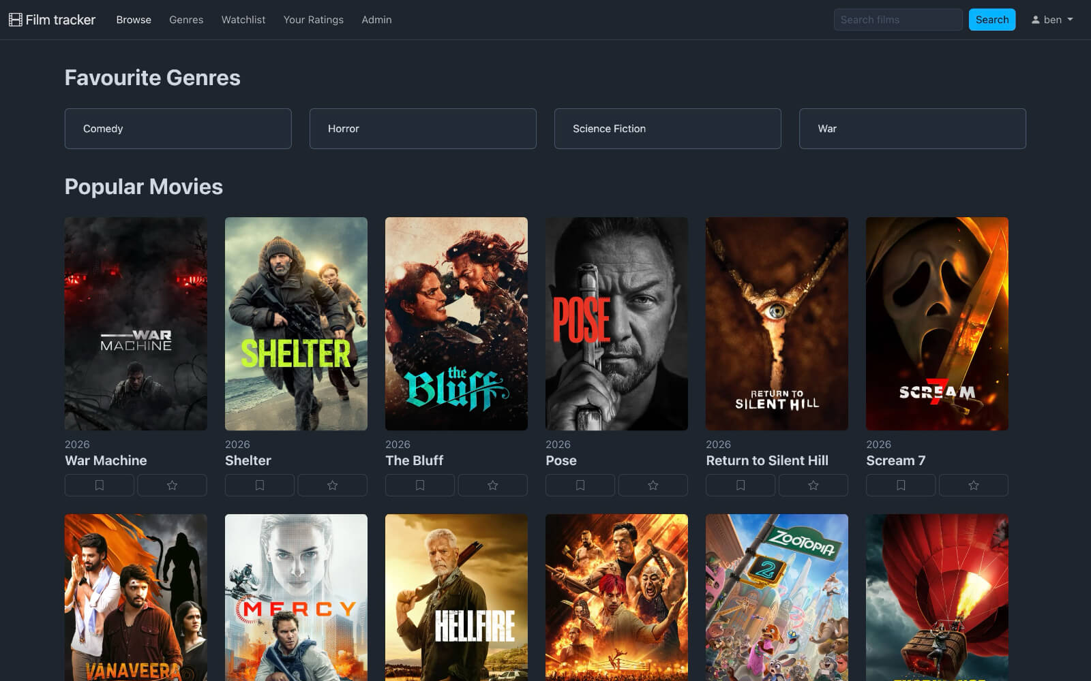Viewport: 1091px width, 681px height.
Task: Click the star rating icon under Shelter
Action: (332, 485)
